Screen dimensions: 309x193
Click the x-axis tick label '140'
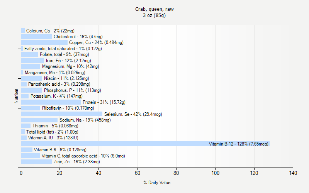[x=293, y=173]
